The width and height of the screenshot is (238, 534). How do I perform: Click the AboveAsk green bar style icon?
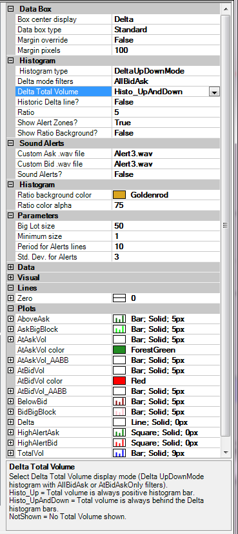[x=119, y=319]
